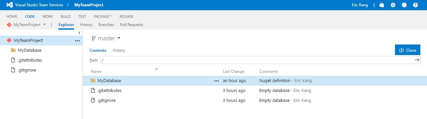The height and width of the screenshot is (119, 427).
Task: Go to the CODE hub
Action: point(30,16)
